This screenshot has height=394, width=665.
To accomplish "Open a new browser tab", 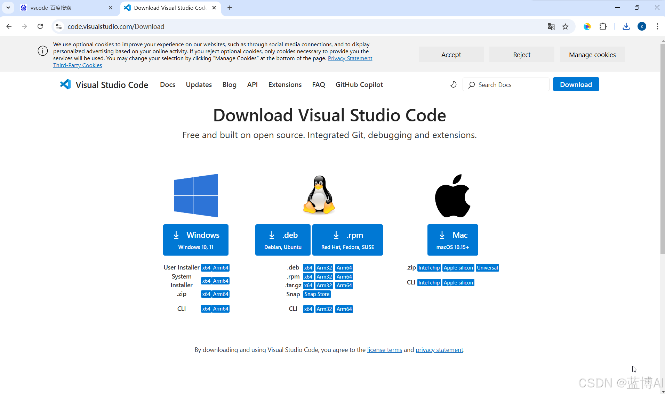I will [230, 8].
